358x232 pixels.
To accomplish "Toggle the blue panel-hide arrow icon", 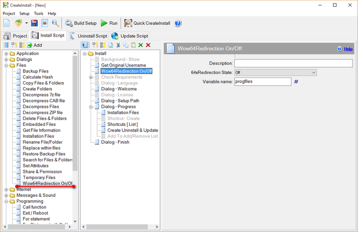I will point(85,45).
